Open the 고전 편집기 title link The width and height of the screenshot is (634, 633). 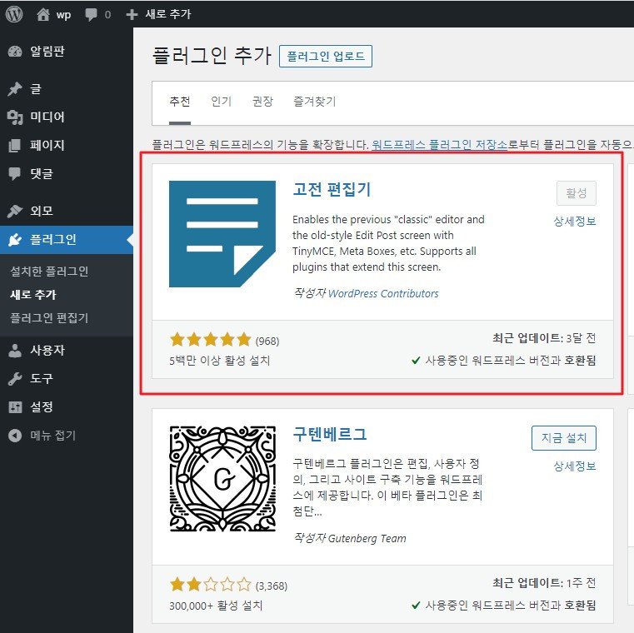point(332,189)
